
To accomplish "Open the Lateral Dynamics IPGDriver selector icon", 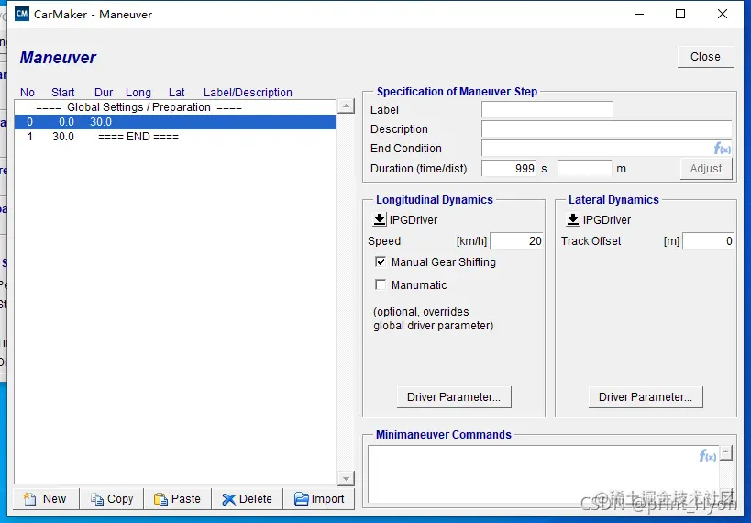I will point(573,219).
